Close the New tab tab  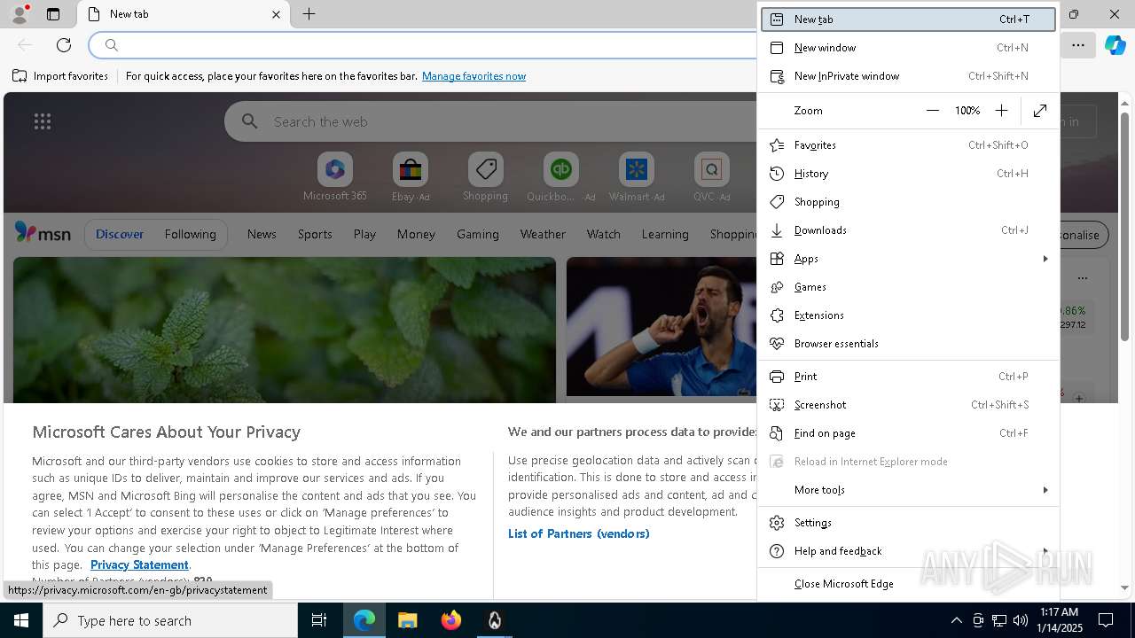pos(276,14)
